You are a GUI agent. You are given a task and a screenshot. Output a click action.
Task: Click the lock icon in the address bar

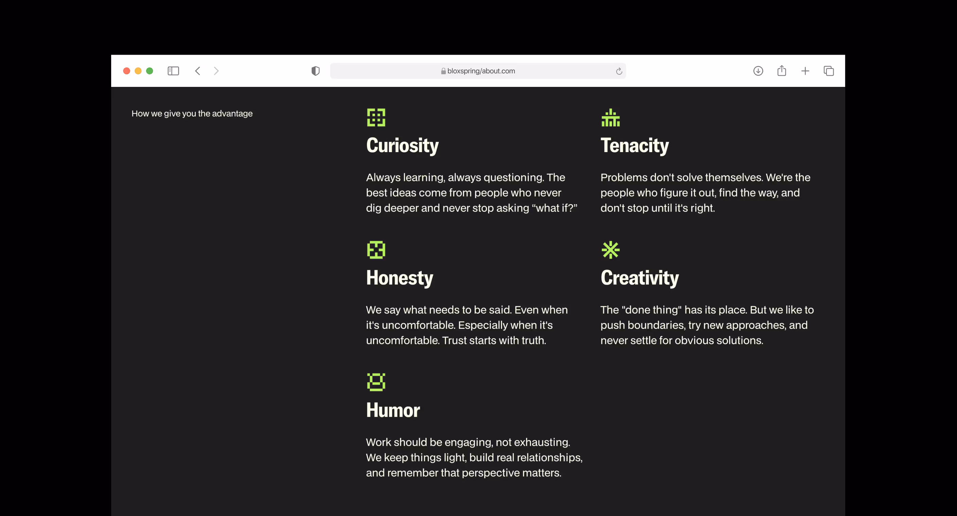[x=443, y=71]
